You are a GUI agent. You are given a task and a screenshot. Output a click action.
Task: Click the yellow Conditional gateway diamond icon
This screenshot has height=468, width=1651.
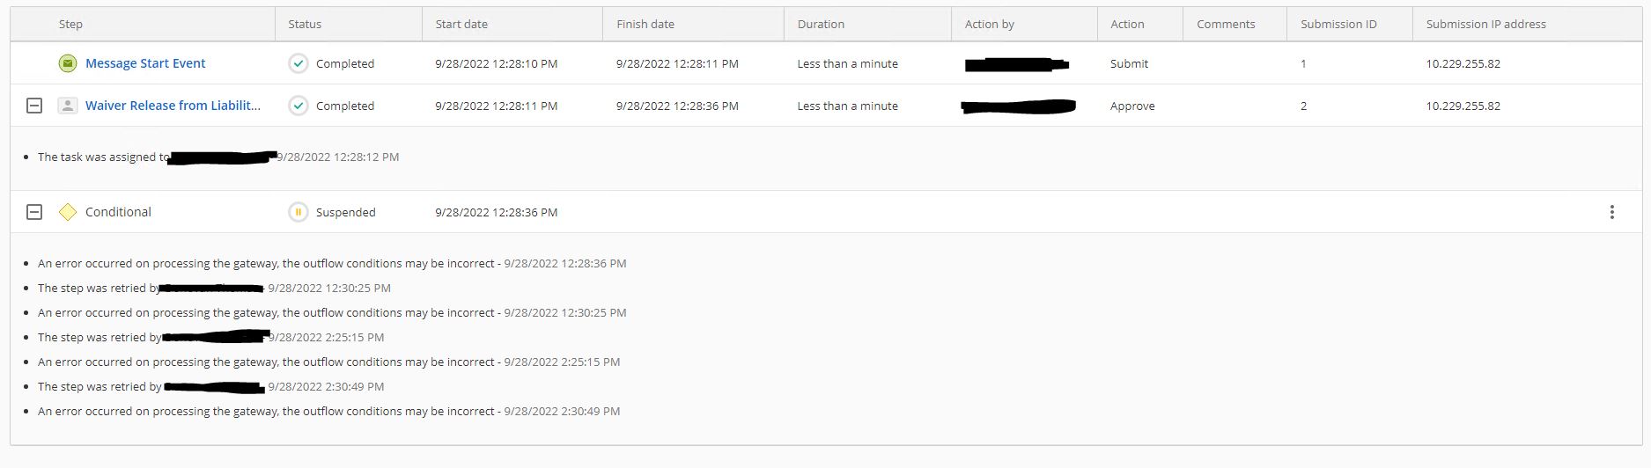click(x=67, y=212)
